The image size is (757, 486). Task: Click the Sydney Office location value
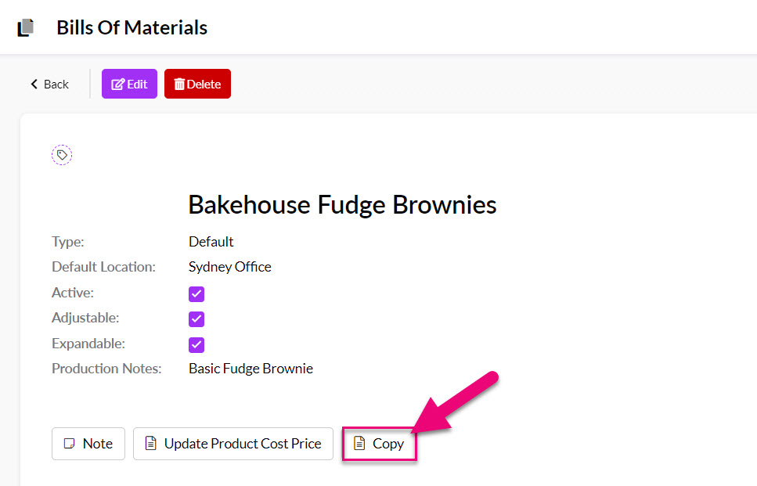pos(230,267)
